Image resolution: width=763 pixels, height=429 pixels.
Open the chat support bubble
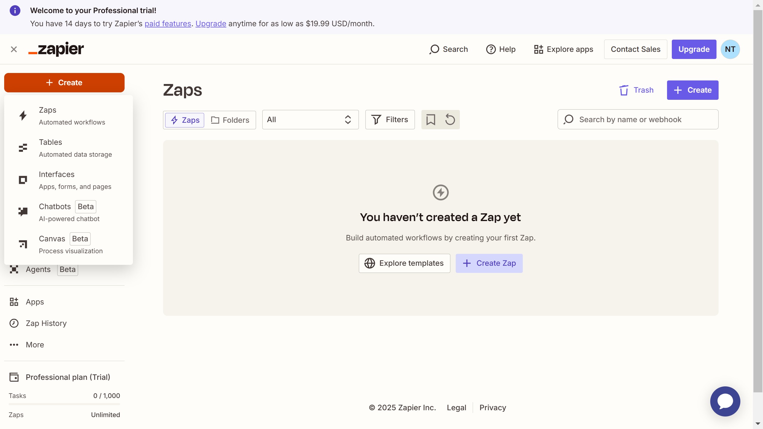[x=725, y=401]
